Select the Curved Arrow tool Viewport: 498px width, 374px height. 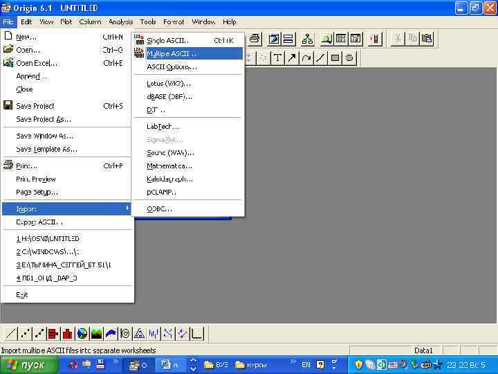pyautogui.click(x=306, y=58)
